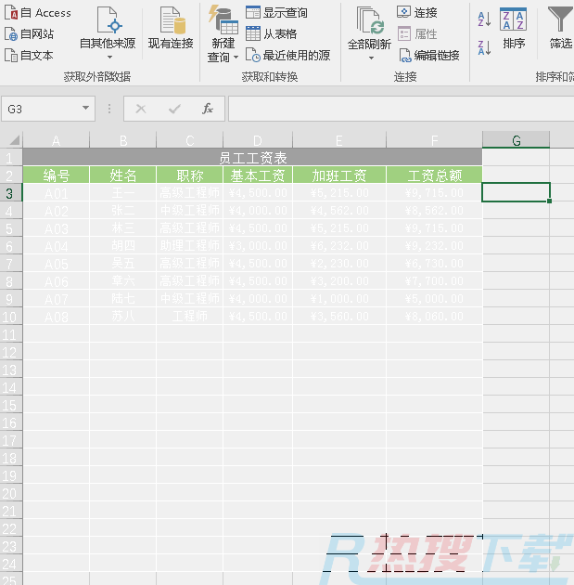Viewport: 574px width, 585px height.
Task: Open 编辑链接 edit links
Action: click(x=429, y=56)
